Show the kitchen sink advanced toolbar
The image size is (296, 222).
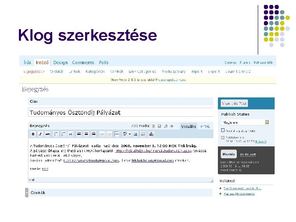click(143, 134)
